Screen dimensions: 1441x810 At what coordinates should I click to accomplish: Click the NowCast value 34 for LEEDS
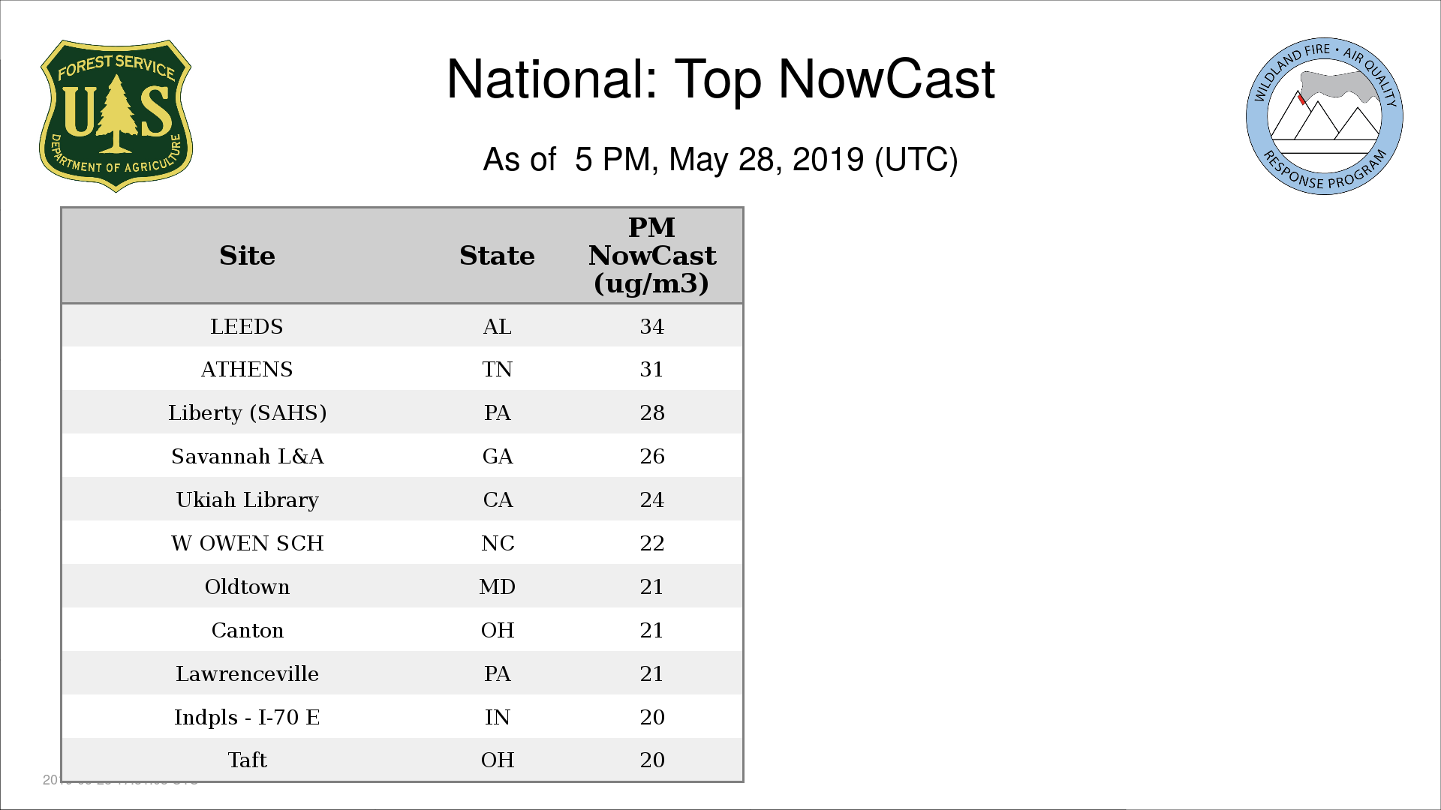tap(651, 327)
